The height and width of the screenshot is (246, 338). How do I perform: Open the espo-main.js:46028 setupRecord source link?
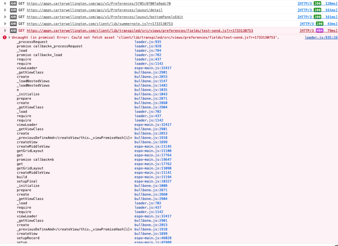tap(153, 238)
